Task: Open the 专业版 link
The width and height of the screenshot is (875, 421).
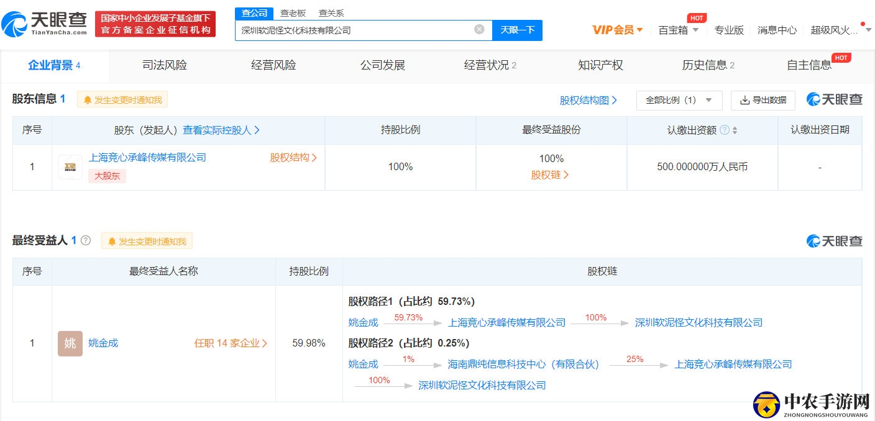Action: tap(729, 30)
